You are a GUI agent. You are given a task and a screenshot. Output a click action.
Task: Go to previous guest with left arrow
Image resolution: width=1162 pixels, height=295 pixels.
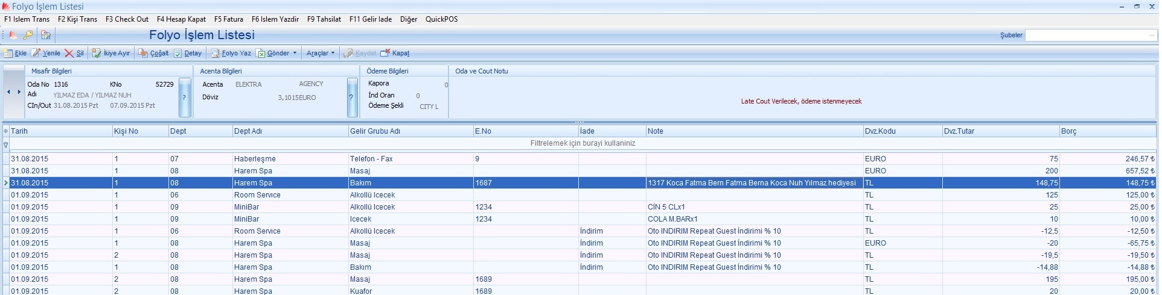[x=8, y=92]
